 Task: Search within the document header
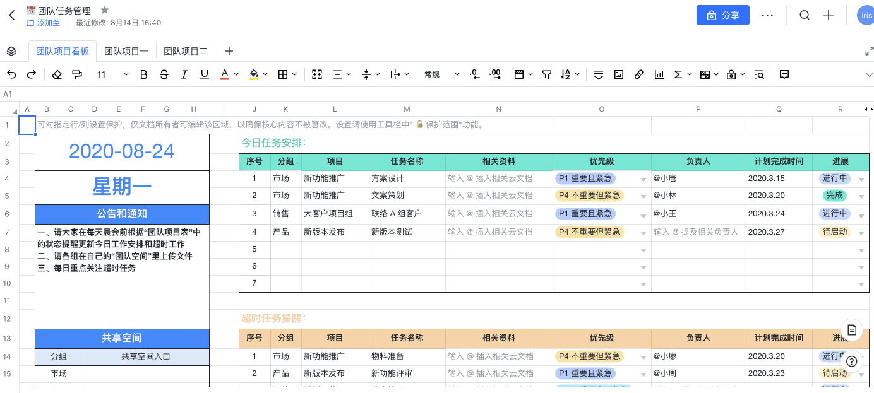[805, 15]
